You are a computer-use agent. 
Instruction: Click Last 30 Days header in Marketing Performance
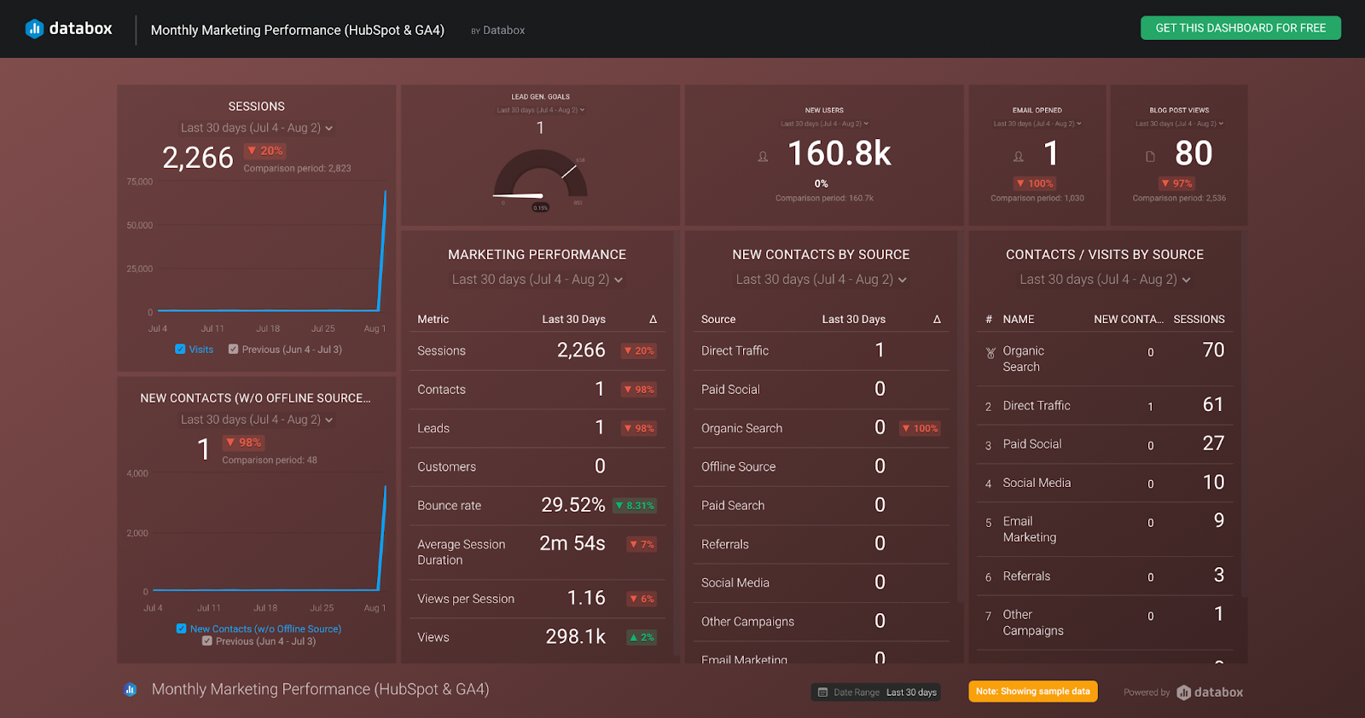(x=574, y=320)
